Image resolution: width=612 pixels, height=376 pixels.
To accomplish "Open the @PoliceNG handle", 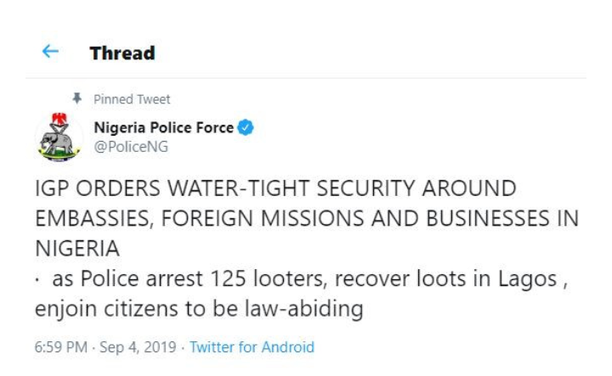I will click(x=130, y=146).
